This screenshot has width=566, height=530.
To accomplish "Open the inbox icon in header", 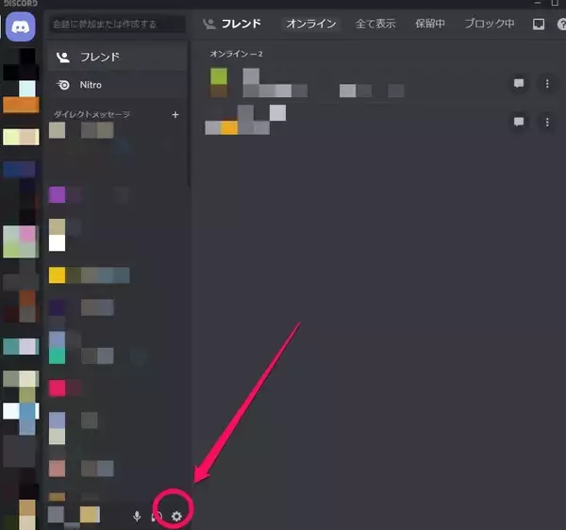I will pyautogui.click(x=538, y=24).
